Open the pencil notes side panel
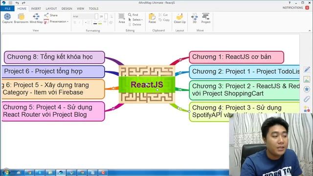 click(307, 69)
